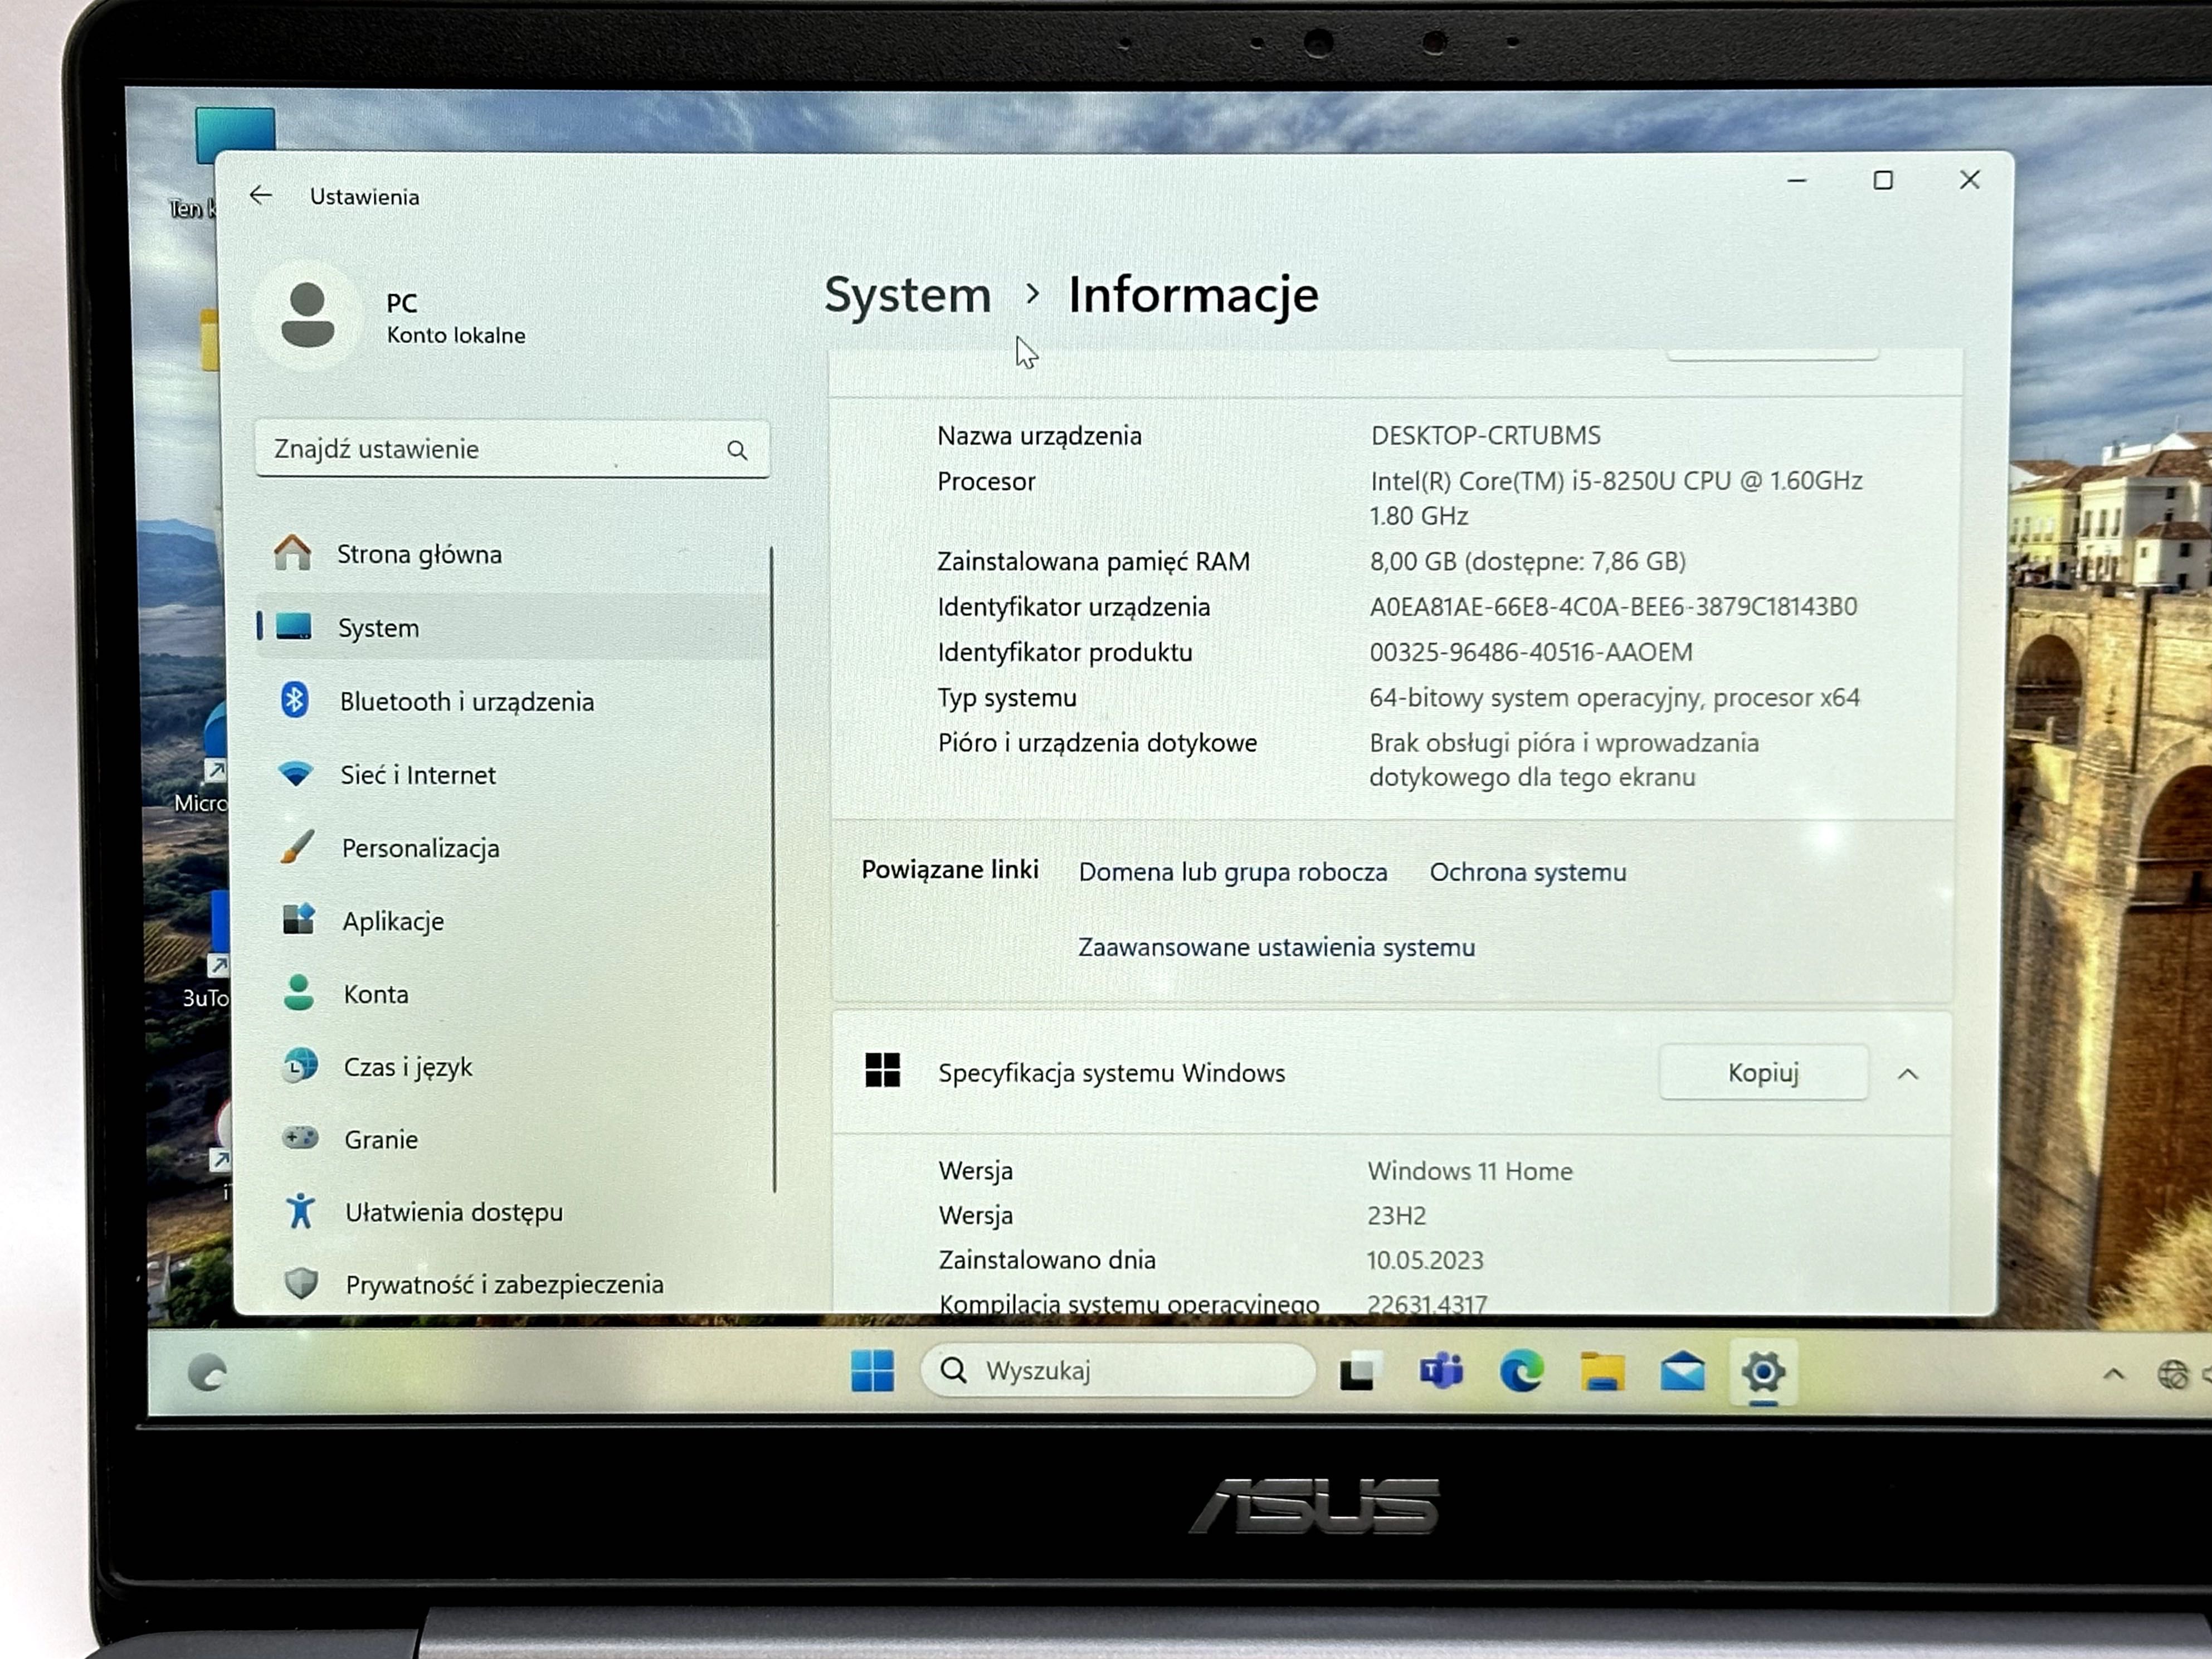The image size is (2212, 1659).
Task: Click the Personalizacja brush icon
Action: tap(297, 847)
